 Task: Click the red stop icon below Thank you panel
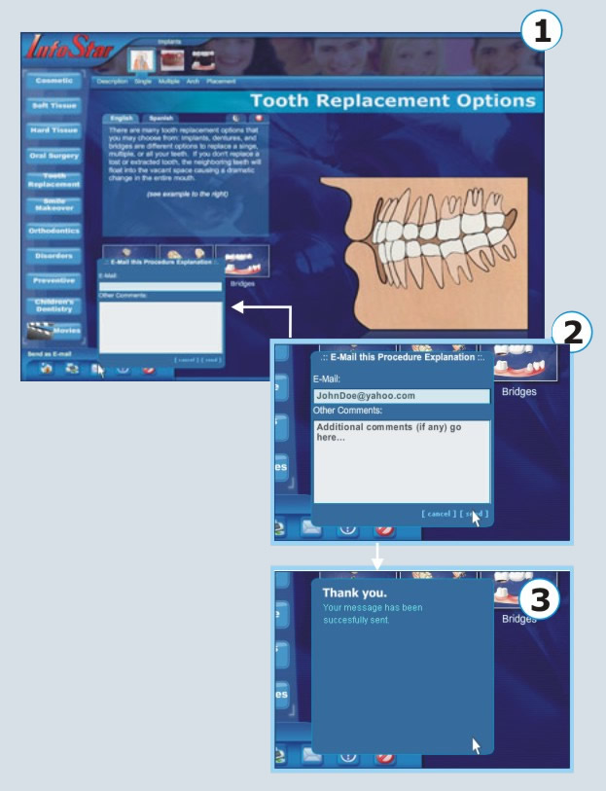pos(384,758)
